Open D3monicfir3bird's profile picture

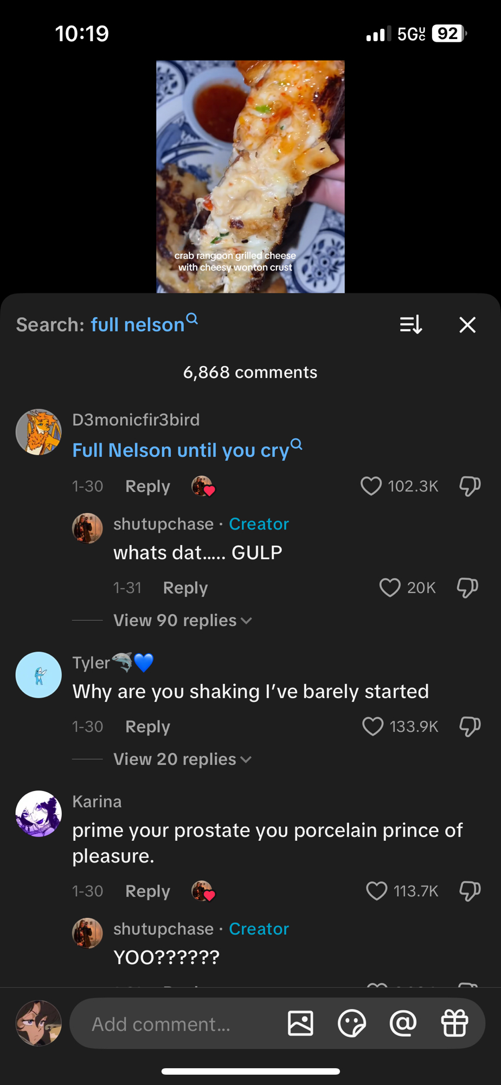click(38, 432)
